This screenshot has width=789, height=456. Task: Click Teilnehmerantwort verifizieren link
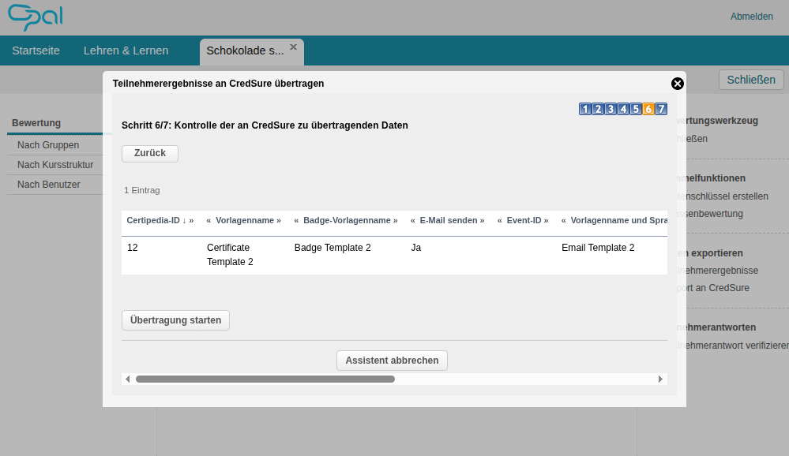(733, 346)
